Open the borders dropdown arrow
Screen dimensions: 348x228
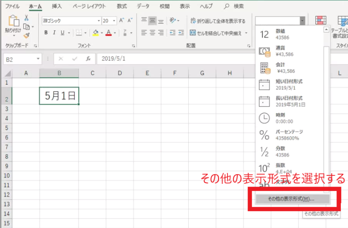[85, 33]
